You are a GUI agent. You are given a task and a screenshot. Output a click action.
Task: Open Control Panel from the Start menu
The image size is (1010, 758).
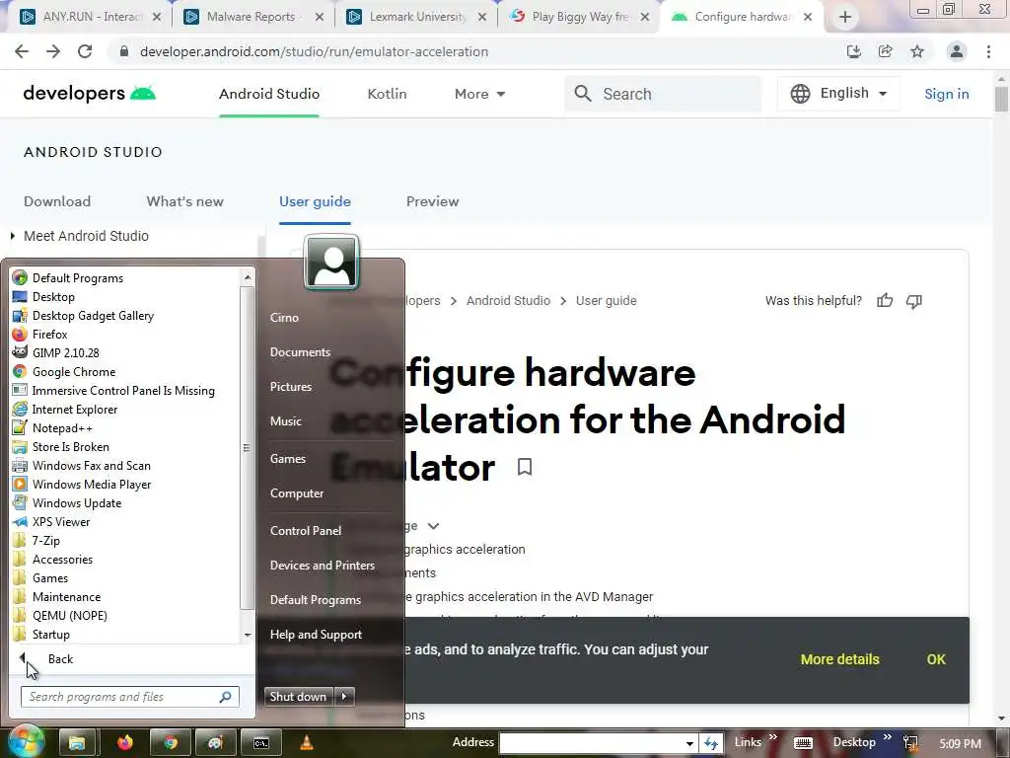pyautogui.click(x=306, y=530)
